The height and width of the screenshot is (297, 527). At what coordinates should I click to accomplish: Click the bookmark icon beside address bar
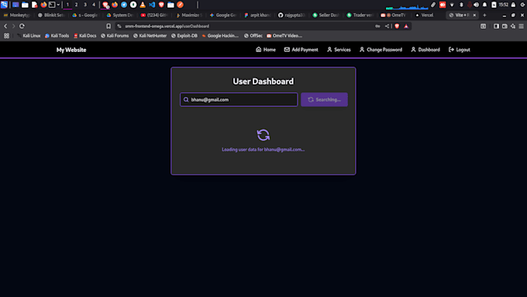point(108,26)
